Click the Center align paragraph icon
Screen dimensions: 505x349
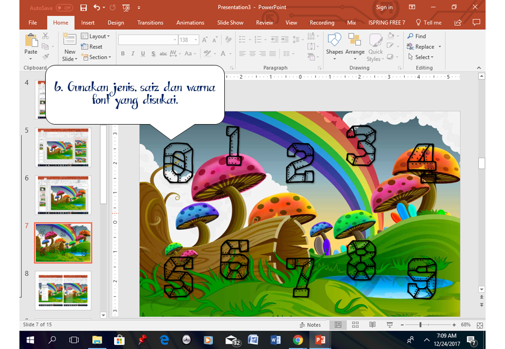click(252, 54)
